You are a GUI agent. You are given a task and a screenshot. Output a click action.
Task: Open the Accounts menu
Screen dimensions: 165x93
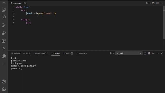(x=4, y=82)
